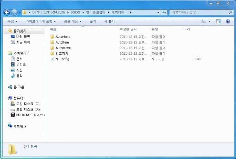Open the 공유 대상 menu
The height and width of the screenshot is (159, 236).
point(72,21)
